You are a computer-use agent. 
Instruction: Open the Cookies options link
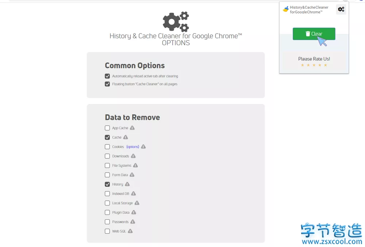[132, 147]
